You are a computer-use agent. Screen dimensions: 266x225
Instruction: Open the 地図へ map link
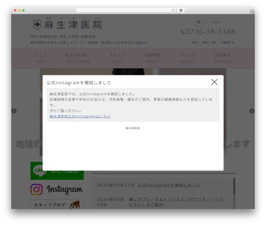click(141, 43)
